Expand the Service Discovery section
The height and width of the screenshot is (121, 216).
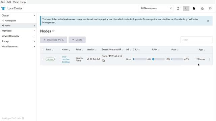click(x=34, y=36)
